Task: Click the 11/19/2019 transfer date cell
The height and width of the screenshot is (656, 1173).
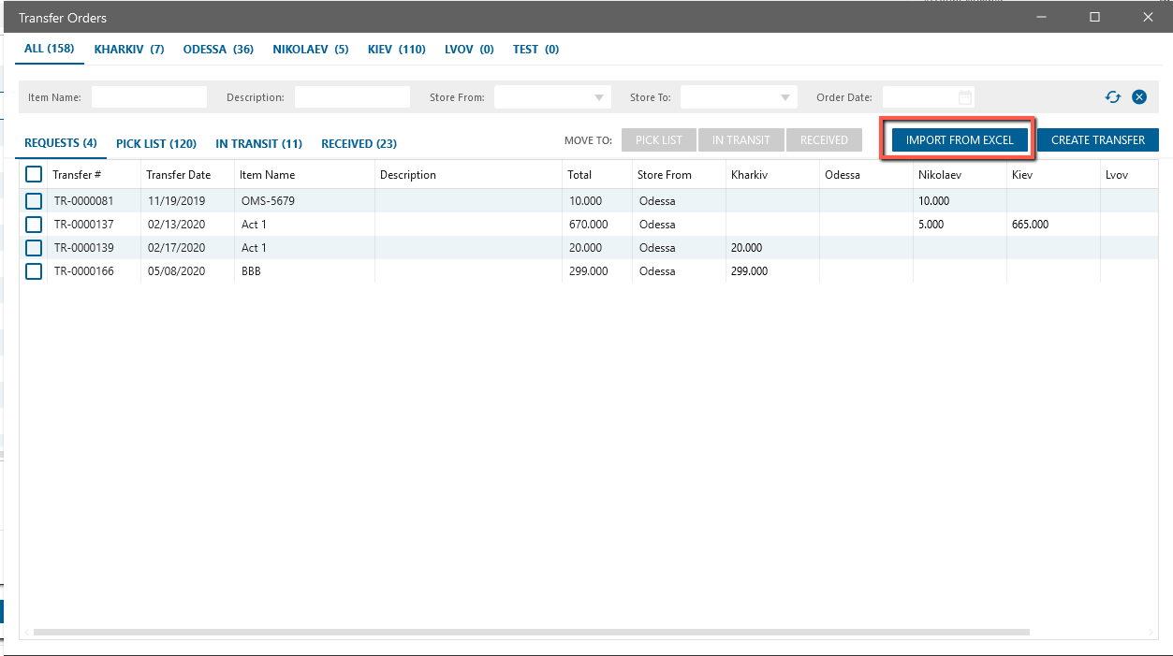Action: pyautogui.click(x=187, y=201)
